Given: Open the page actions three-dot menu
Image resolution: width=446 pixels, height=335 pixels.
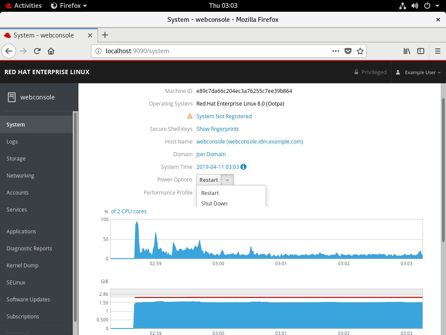Looking at the screenshot, I should tap(336, 51).
